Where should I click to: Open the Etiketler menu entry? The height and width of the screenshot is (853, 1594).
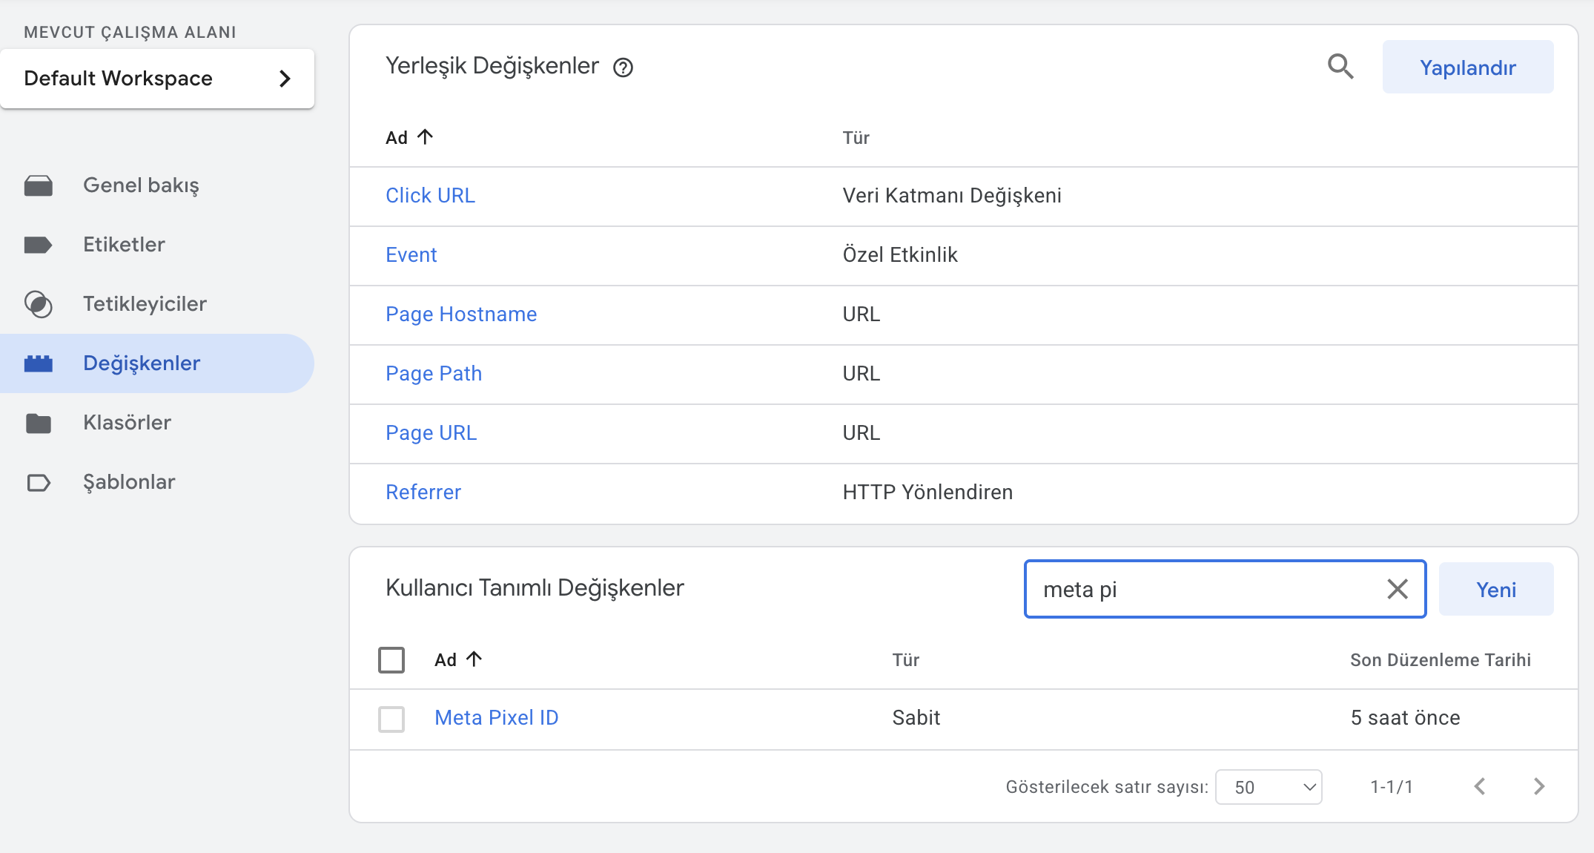(x=123, y=245)
